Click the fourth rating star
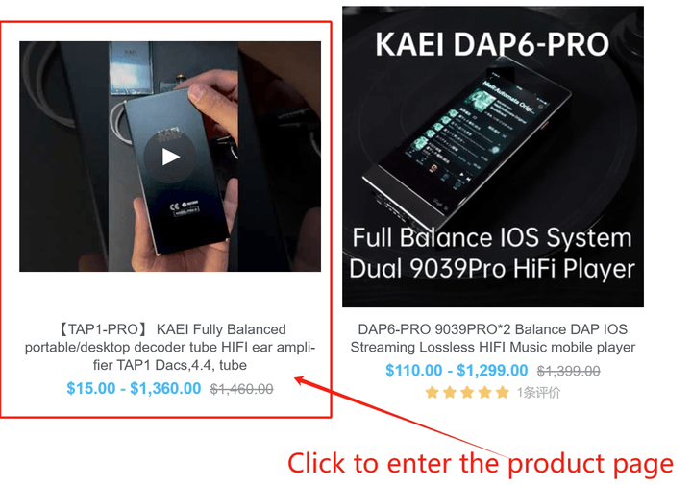Screen dimensions: 692x485 point(484,392)
